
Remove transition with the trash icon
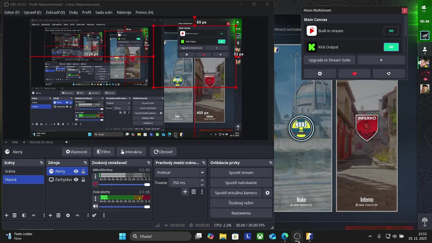pyautogui.click(x=194, y=192)
